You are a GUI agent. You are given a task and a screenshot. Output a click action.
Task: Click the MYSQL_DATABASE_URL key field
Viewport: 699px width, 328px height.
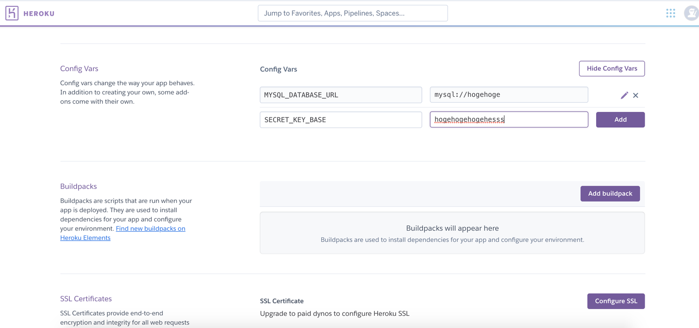(x=341, y=95)
